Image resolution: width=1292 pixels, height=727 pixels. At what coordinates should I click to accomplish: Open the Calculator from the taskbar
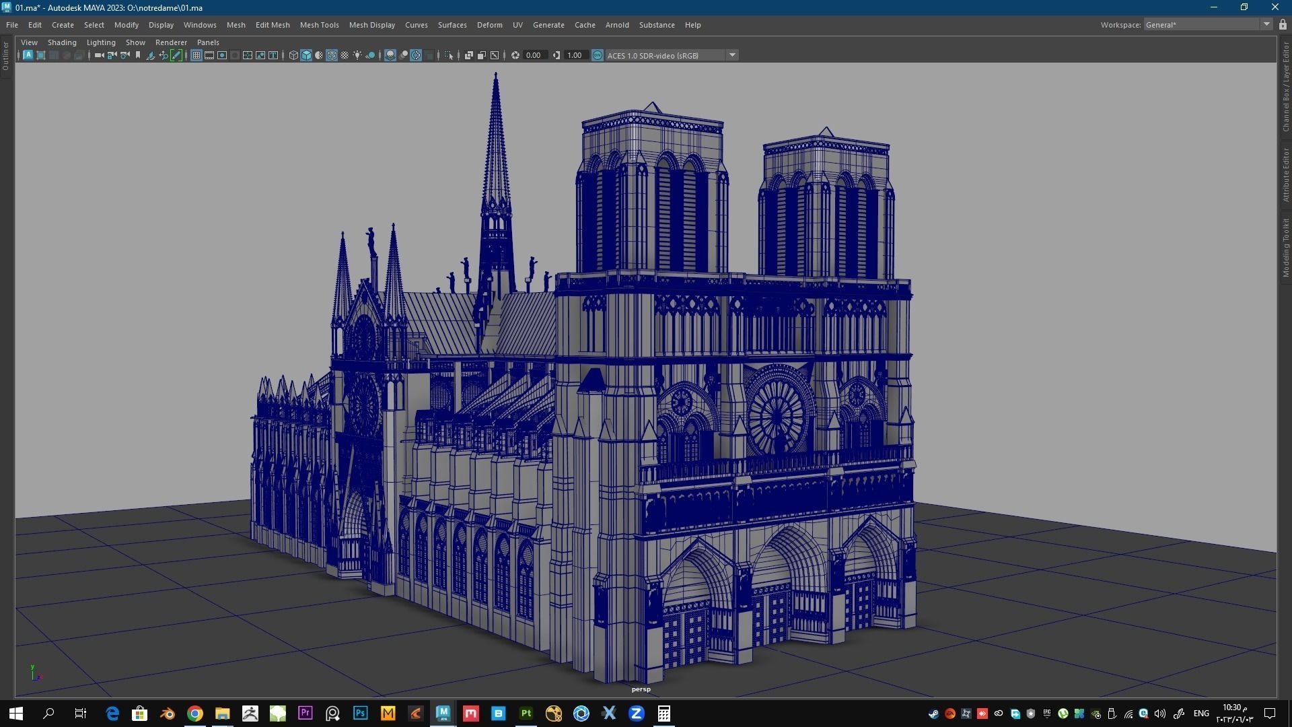pyautogui.click(x=663, y=714)
